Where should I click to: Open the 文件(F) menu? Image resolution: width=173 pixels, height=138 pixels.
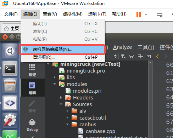point(11,14)
